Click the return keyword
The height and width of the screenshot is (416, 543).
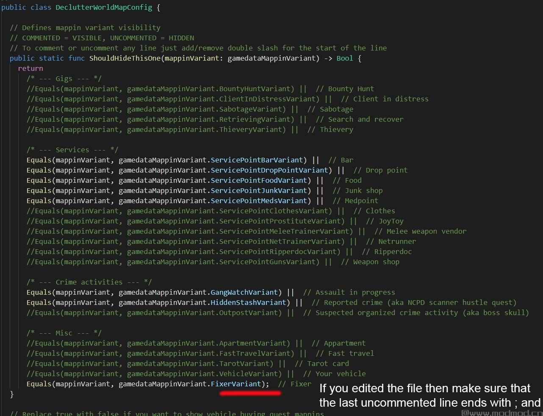(30, 68)
